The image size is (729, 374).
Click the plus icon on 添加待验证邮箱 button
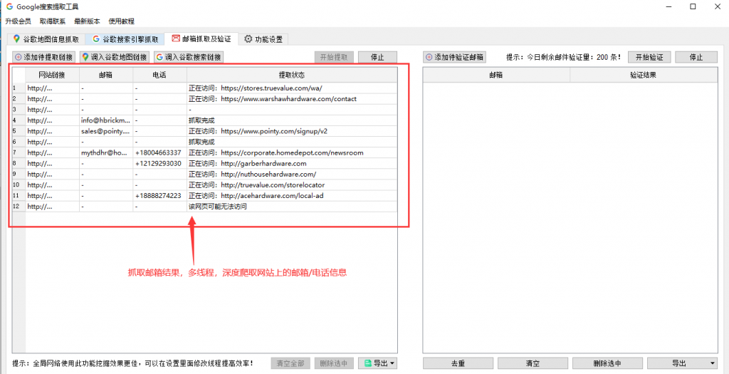point(429,57)
